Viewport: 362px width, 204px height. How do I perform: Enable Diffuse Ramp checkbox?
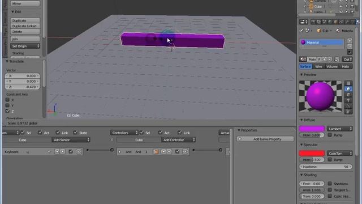click(330, 135)
